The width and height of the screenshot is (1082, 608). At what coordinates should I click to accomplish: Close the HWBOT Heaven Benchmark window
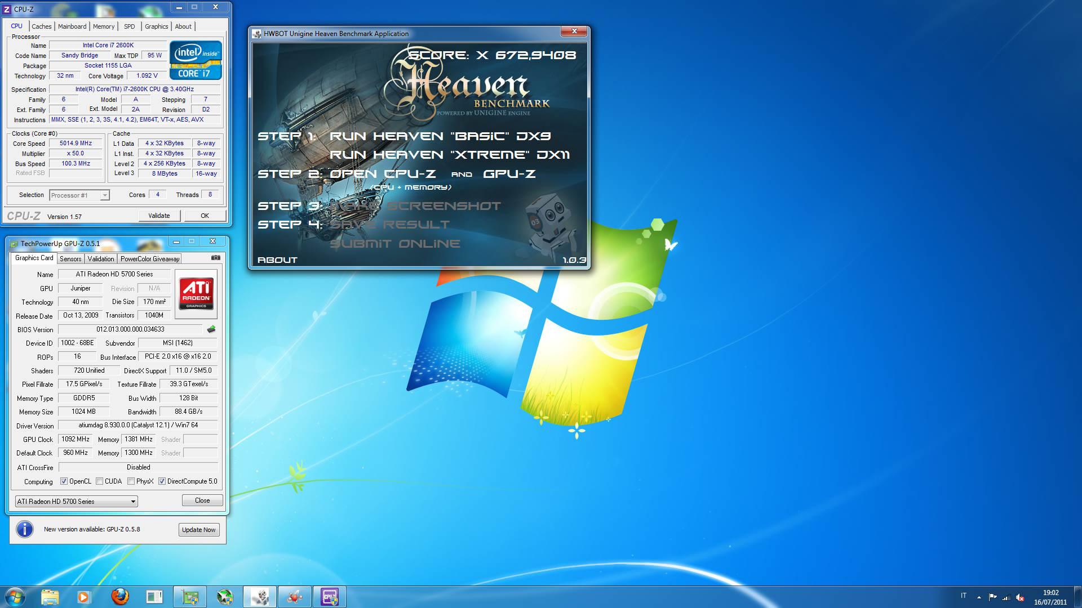point(574,32)
